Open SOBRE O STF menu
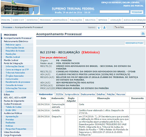Image resolution: width=146 pixels, height=137 pixels. pyautogui.click(x=18, y=20)
